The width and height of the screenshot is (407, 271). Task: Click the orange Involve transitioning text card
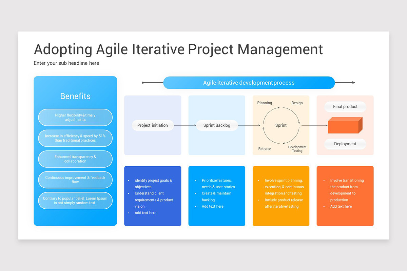(x=345, y=196)
